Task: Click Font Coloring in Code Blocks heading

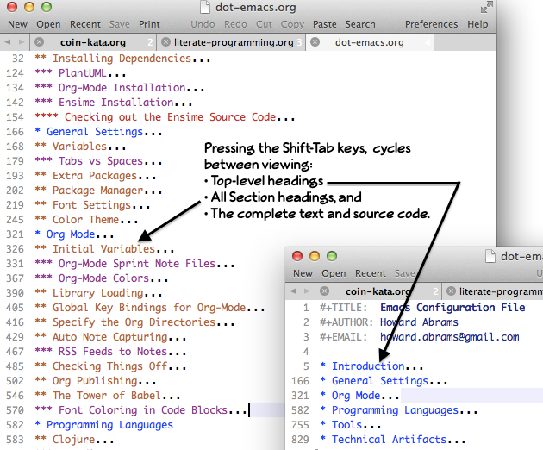Action: tap(140, 410)
